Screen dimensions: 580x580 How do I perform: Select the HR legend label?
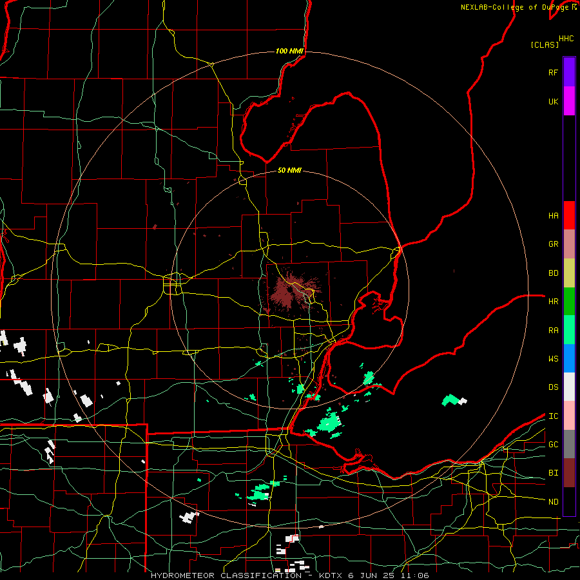coord(553,302)
